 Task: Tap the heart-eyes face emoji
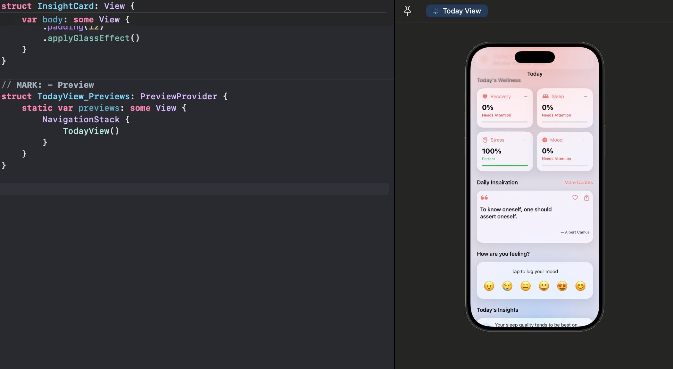[x=562, y=286]
